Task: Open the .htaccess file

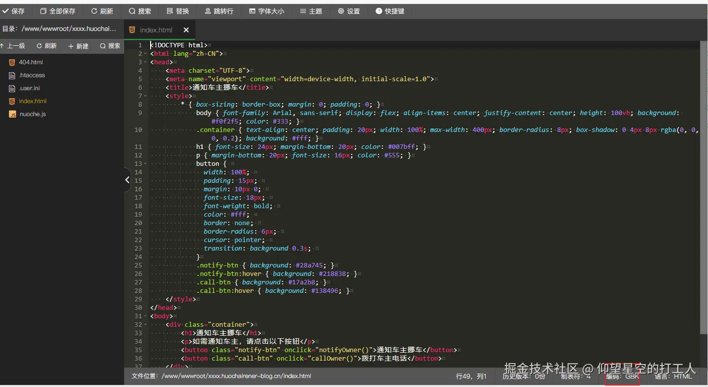Action: tap(32, 75)
